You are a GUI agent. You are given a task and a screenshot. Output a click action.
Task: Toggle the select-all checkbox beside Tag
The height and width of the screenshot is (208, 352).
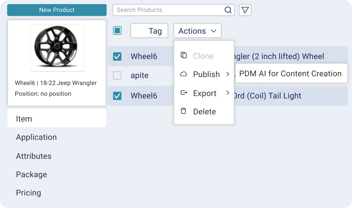coord(117,31)
